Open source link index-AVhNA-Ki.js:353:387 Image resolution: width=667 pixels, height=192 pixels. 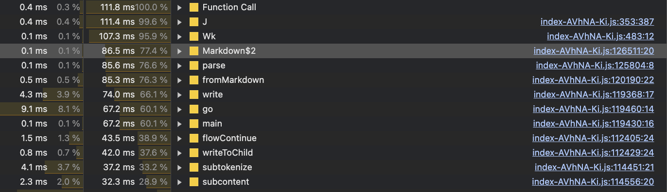(597, 22)
